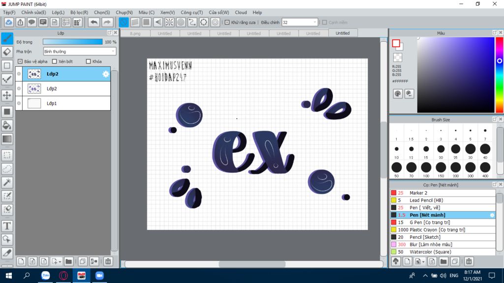Image resolution: width=504 pixels, height=283 pixels.
Task: Select the Marker 2 brush
Action: click(443, 193)
